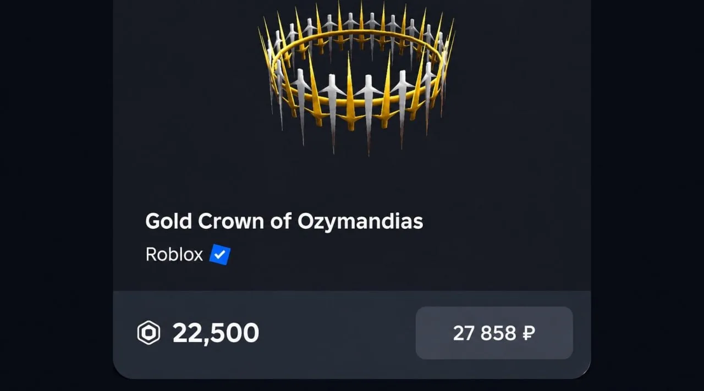The image size is (704, 391).
Task: Open the Gold Crown of Ozymandias item image
Action: (356, 78)
